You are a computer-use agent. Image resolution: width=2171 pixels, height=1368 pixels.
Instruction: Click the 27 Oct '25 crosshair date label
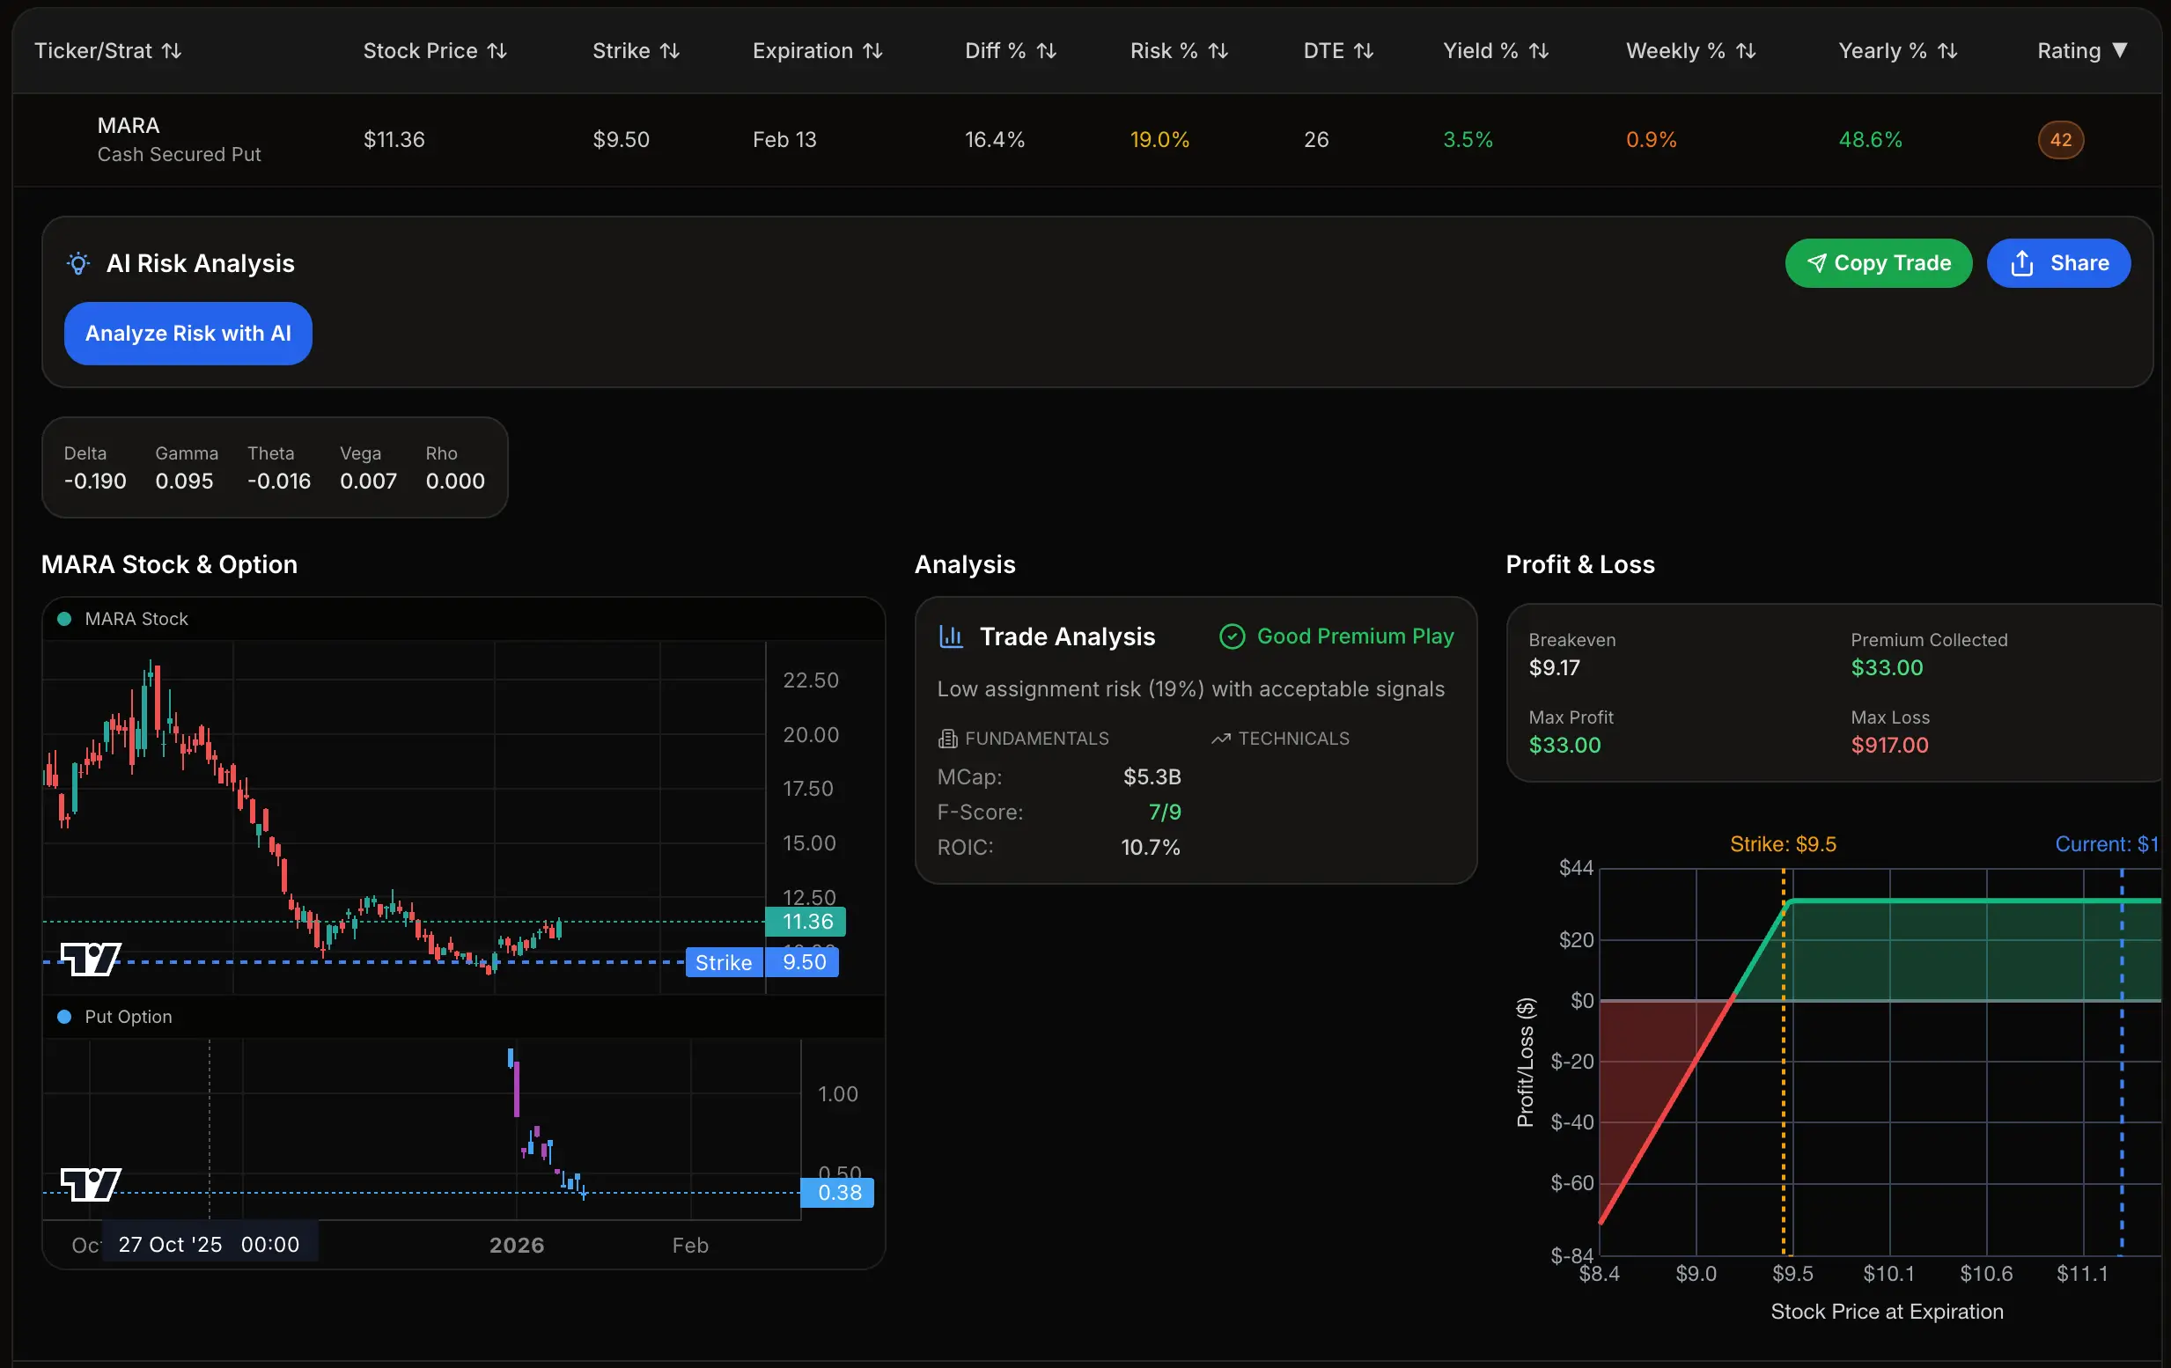point(210,1245)
